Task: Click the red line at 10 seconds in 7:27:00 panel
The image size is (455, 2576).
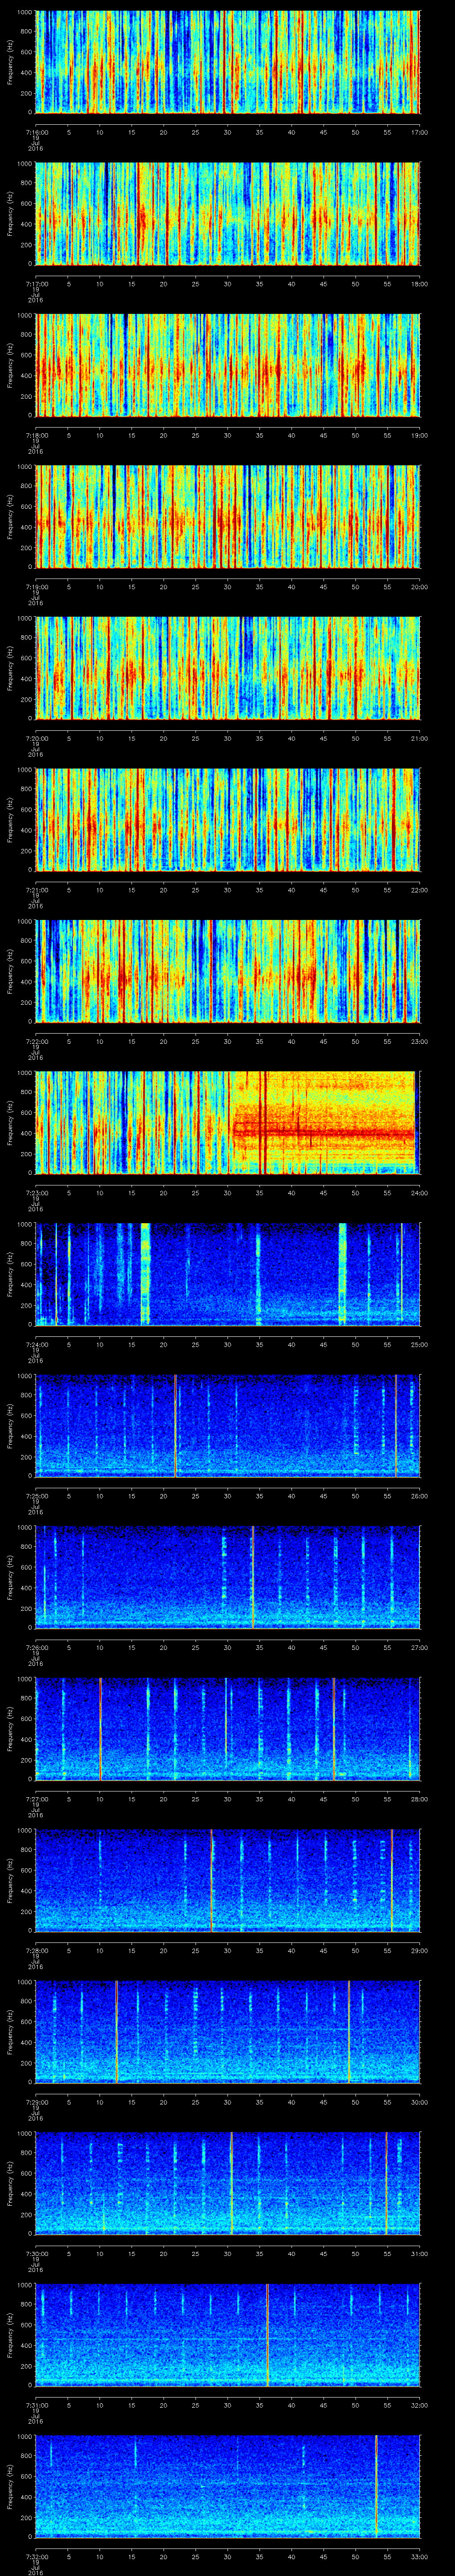Action: click(x=100, y=1728)
